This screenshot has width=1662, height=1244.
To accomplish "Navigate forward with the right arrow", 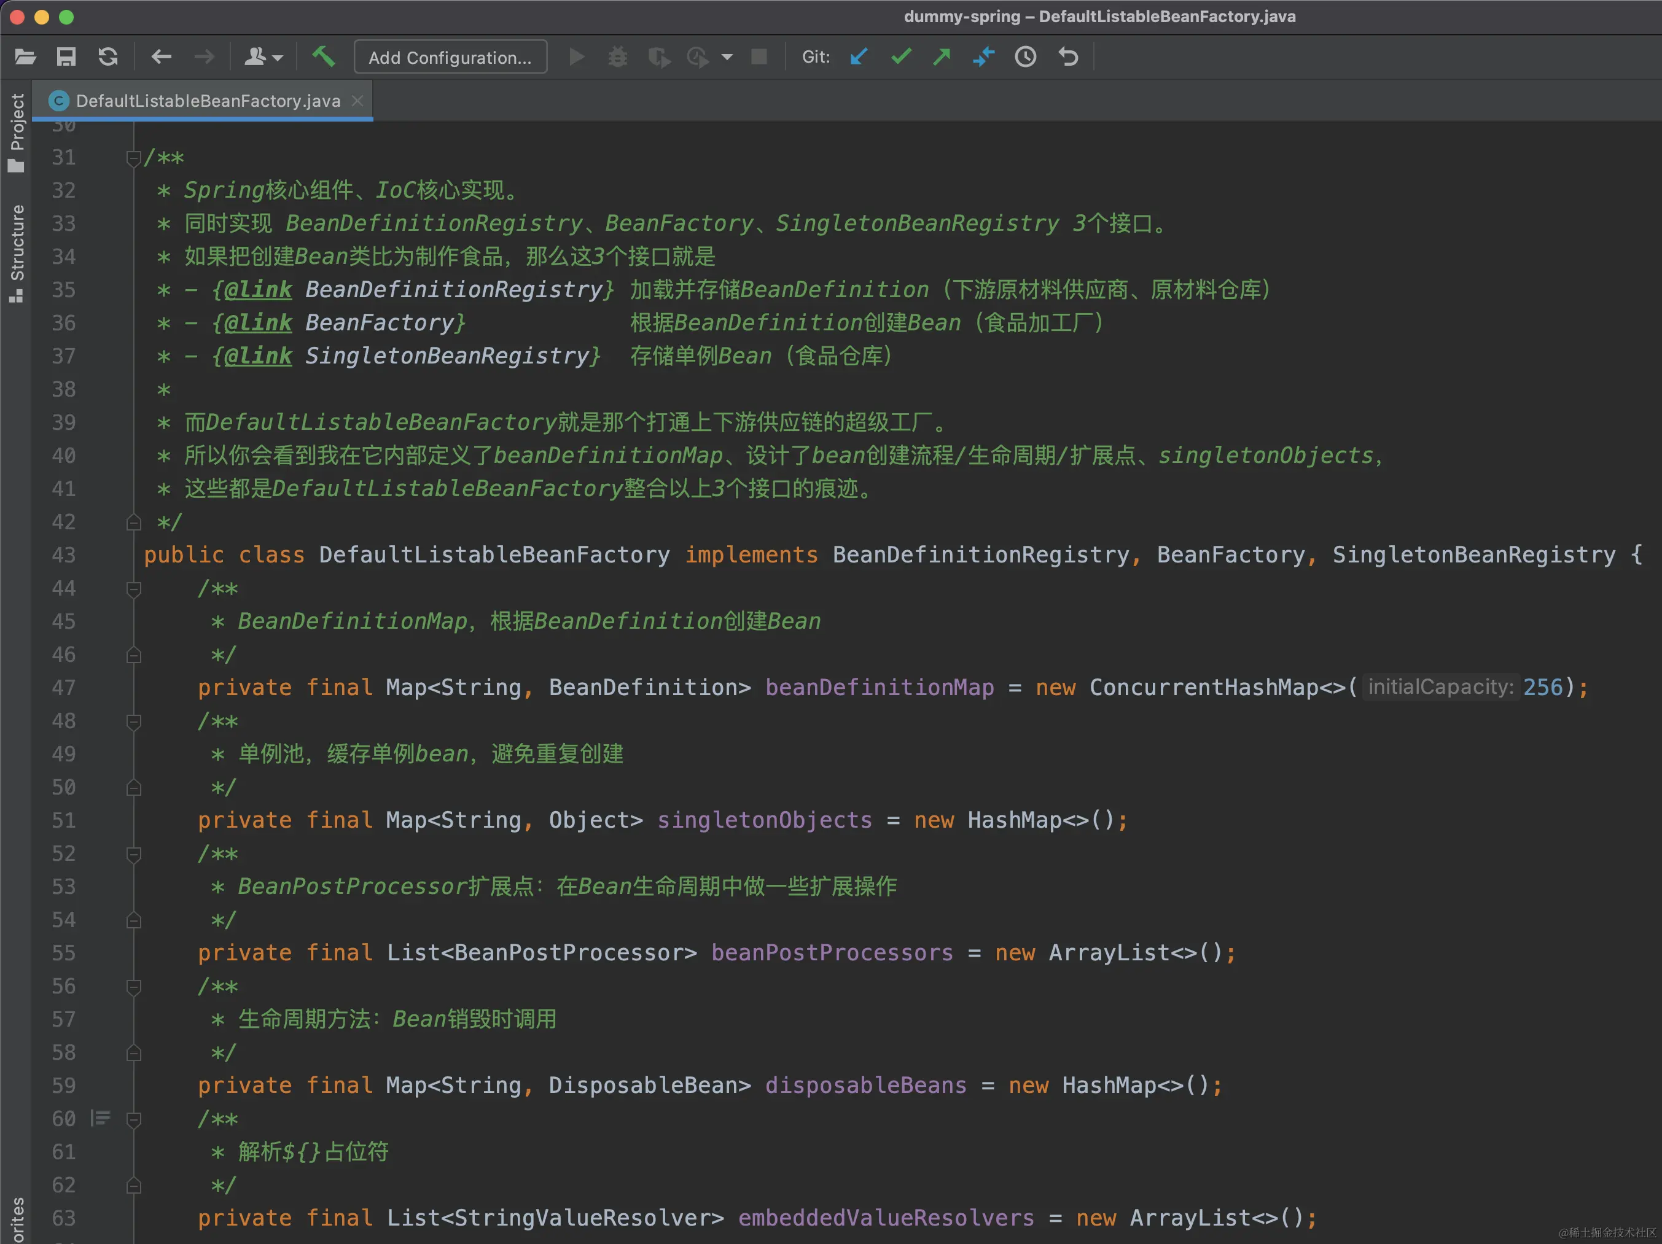I will point(204,57).
